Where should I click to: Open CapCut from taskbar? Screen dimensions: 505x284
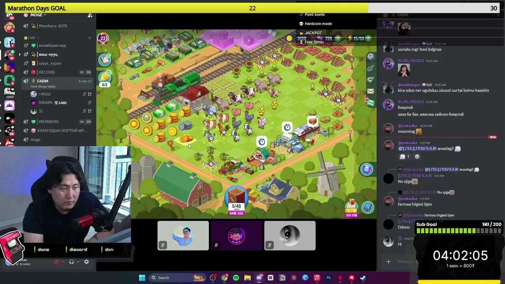pos(271,278)
